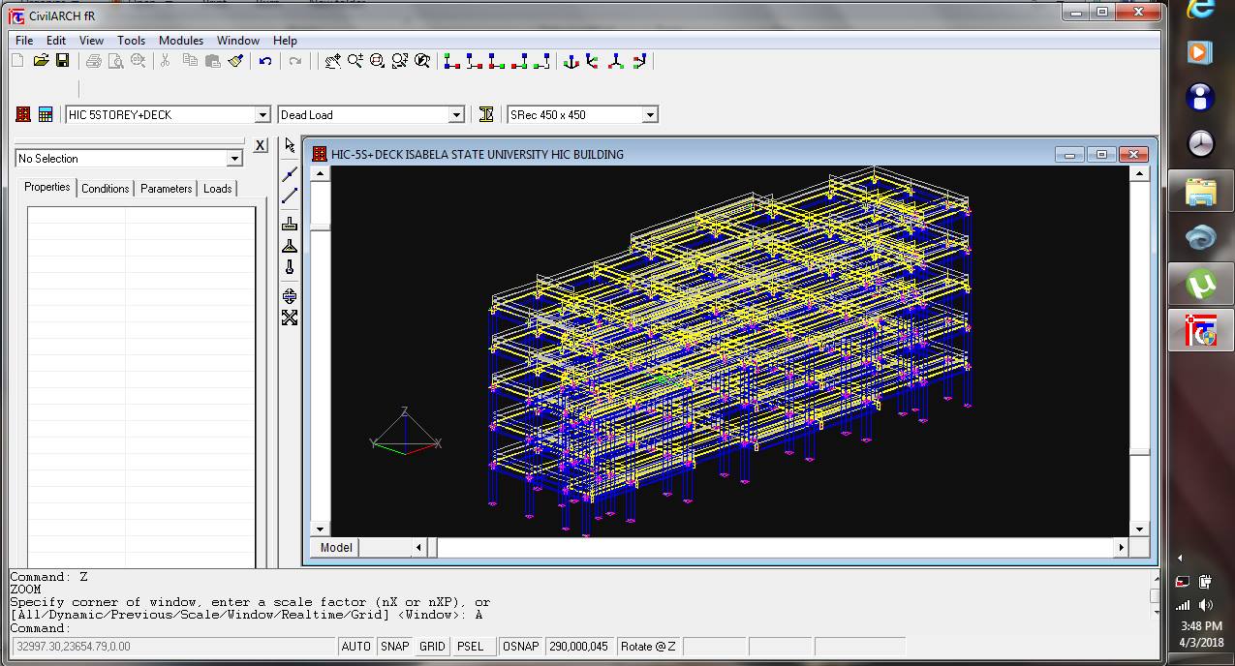
Task: Click the crossed arrows extents icon
Action: (x=290, y=318)
